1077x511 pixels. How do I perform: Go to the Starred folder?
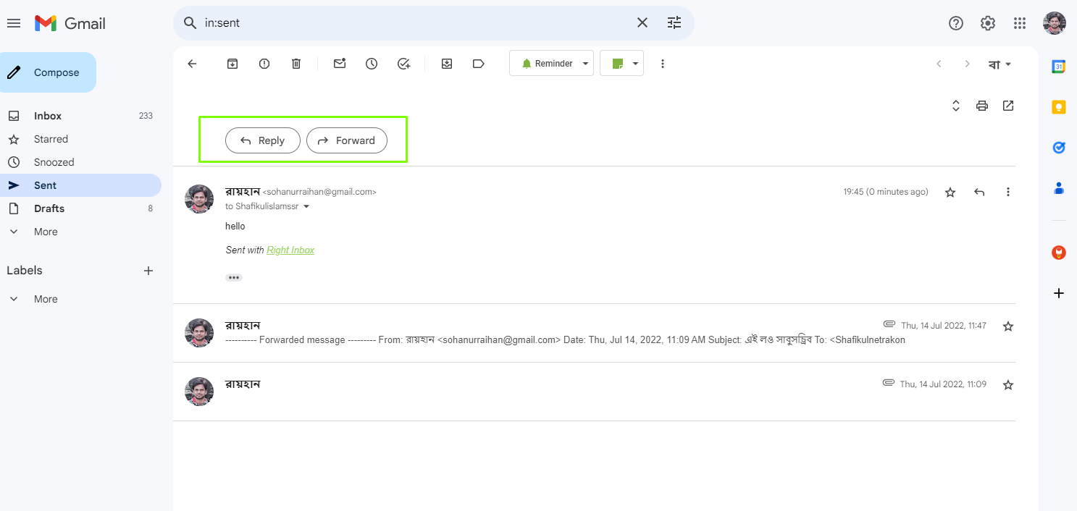pyautogui.click(x=51, y=139)
